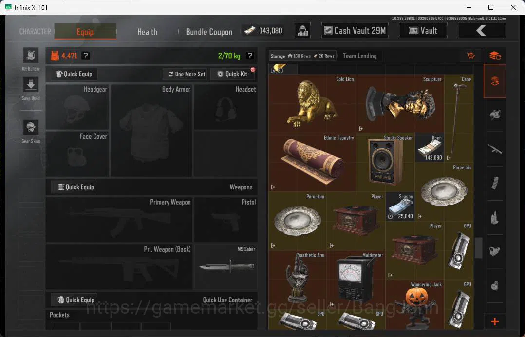The height and width of the screenshot is (337, 525).
Task: Select the M9 Saber knife slot
Action: click(x=226, y=267)
